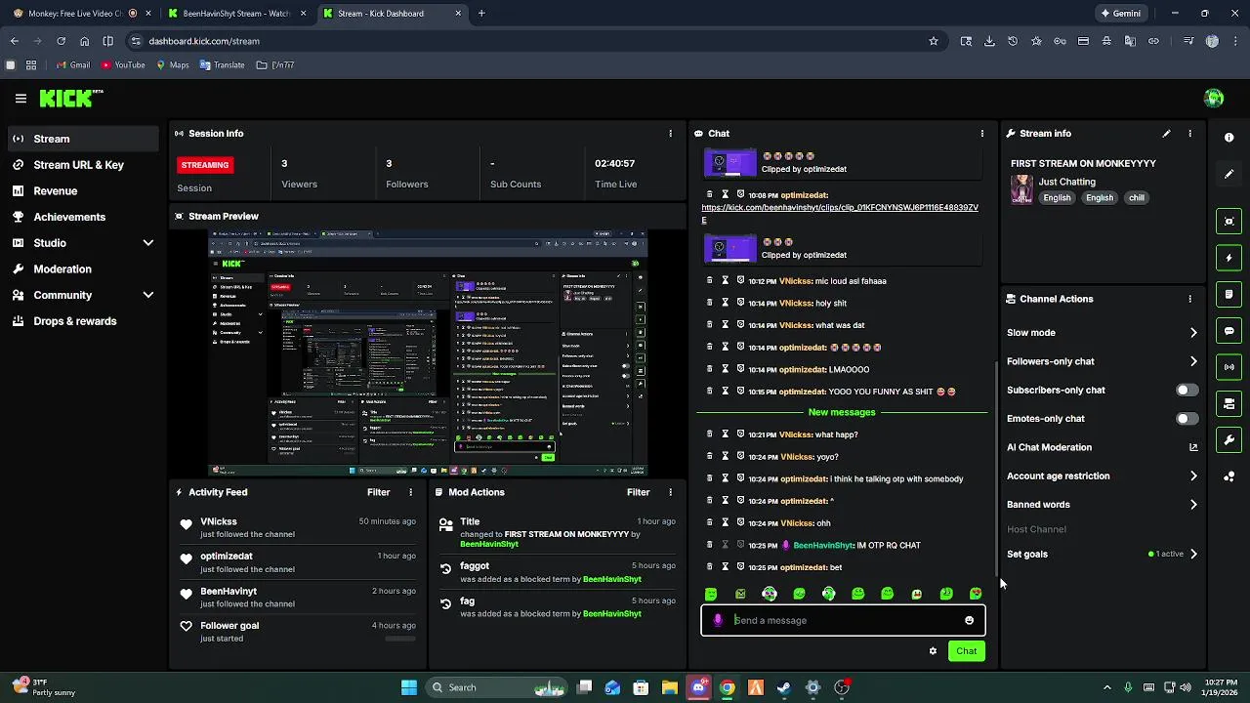Toggle the broadcast signal widget in right sidebar

click(1229, 367)
